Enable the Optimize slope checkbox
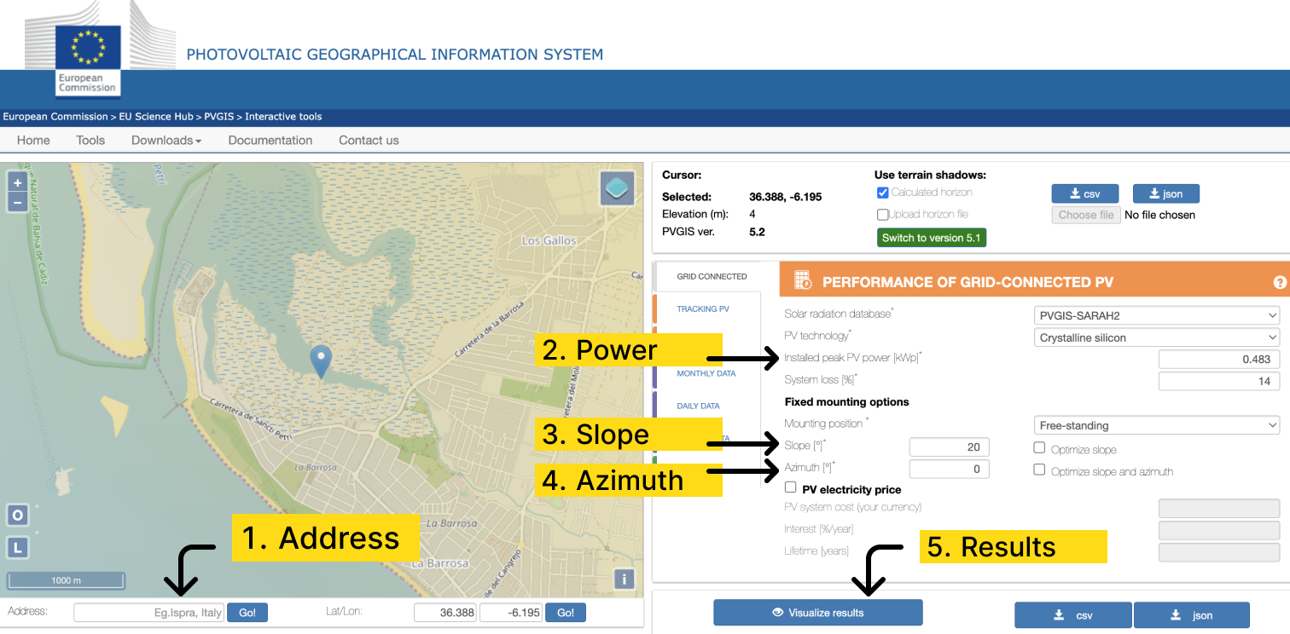The image size is (1290, 634). (x=1039, y=447)
